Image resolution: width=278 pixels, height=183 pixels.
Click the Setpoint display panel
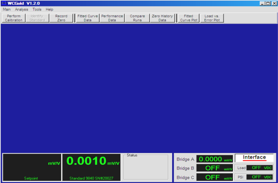tap(32, 167)
